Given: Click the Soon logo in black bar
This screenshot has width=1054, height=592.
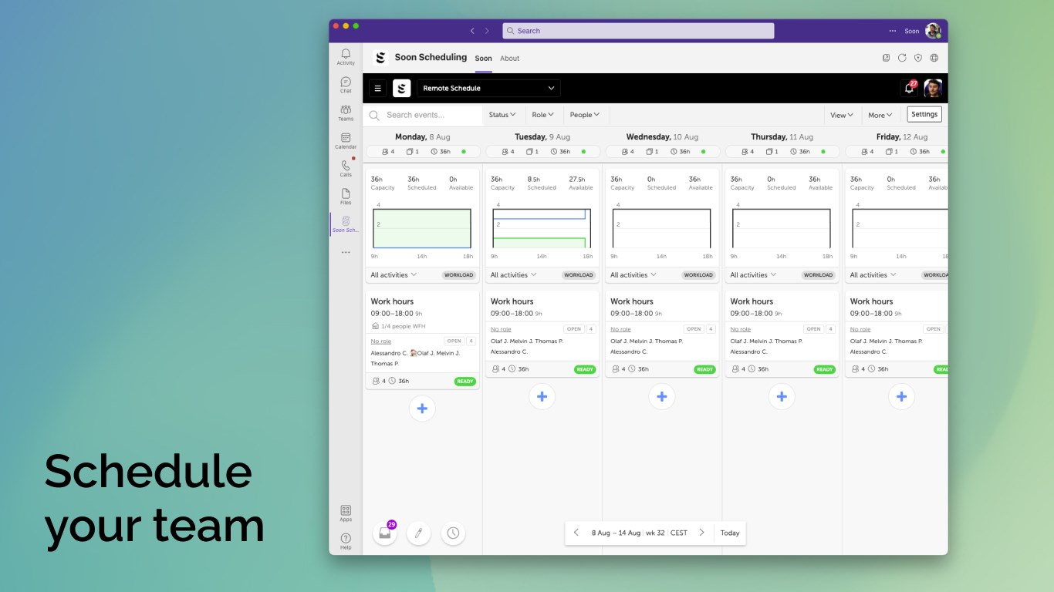Looking at the screenshot, I should pos(401,88).
